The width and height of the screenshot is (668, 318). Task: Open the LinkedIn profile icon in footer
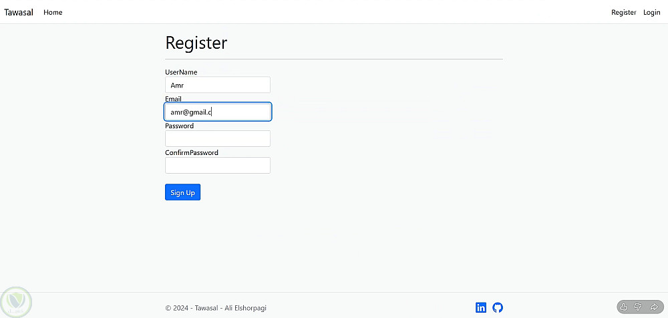pyautogui.click(x=481, y=307)
